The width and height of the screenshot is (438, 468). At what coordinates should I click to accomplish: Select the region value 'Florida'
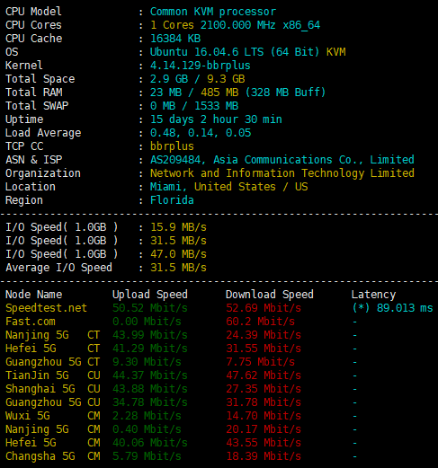[x=172, y=200]
